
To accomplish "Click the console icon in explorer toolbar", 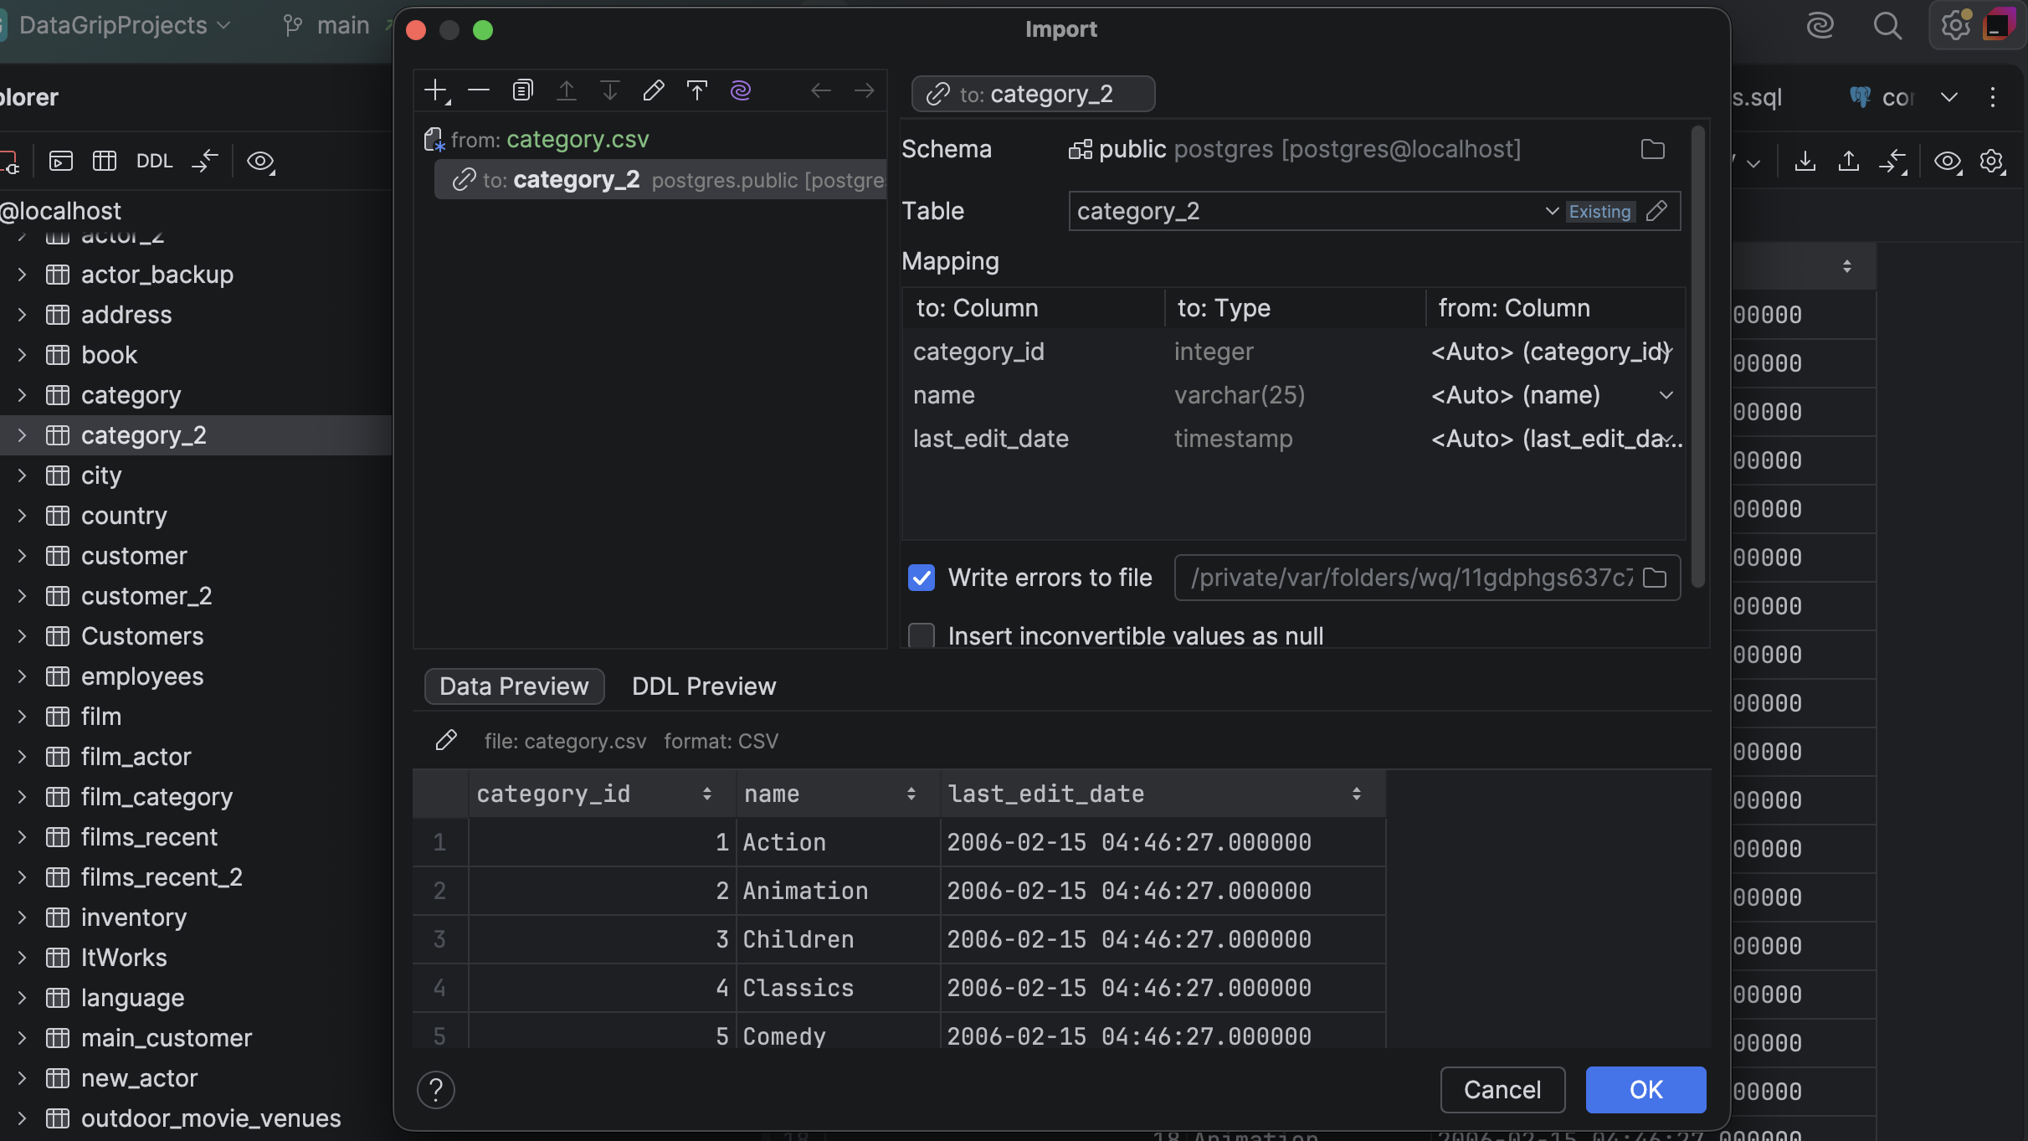I will pos(61,161).
